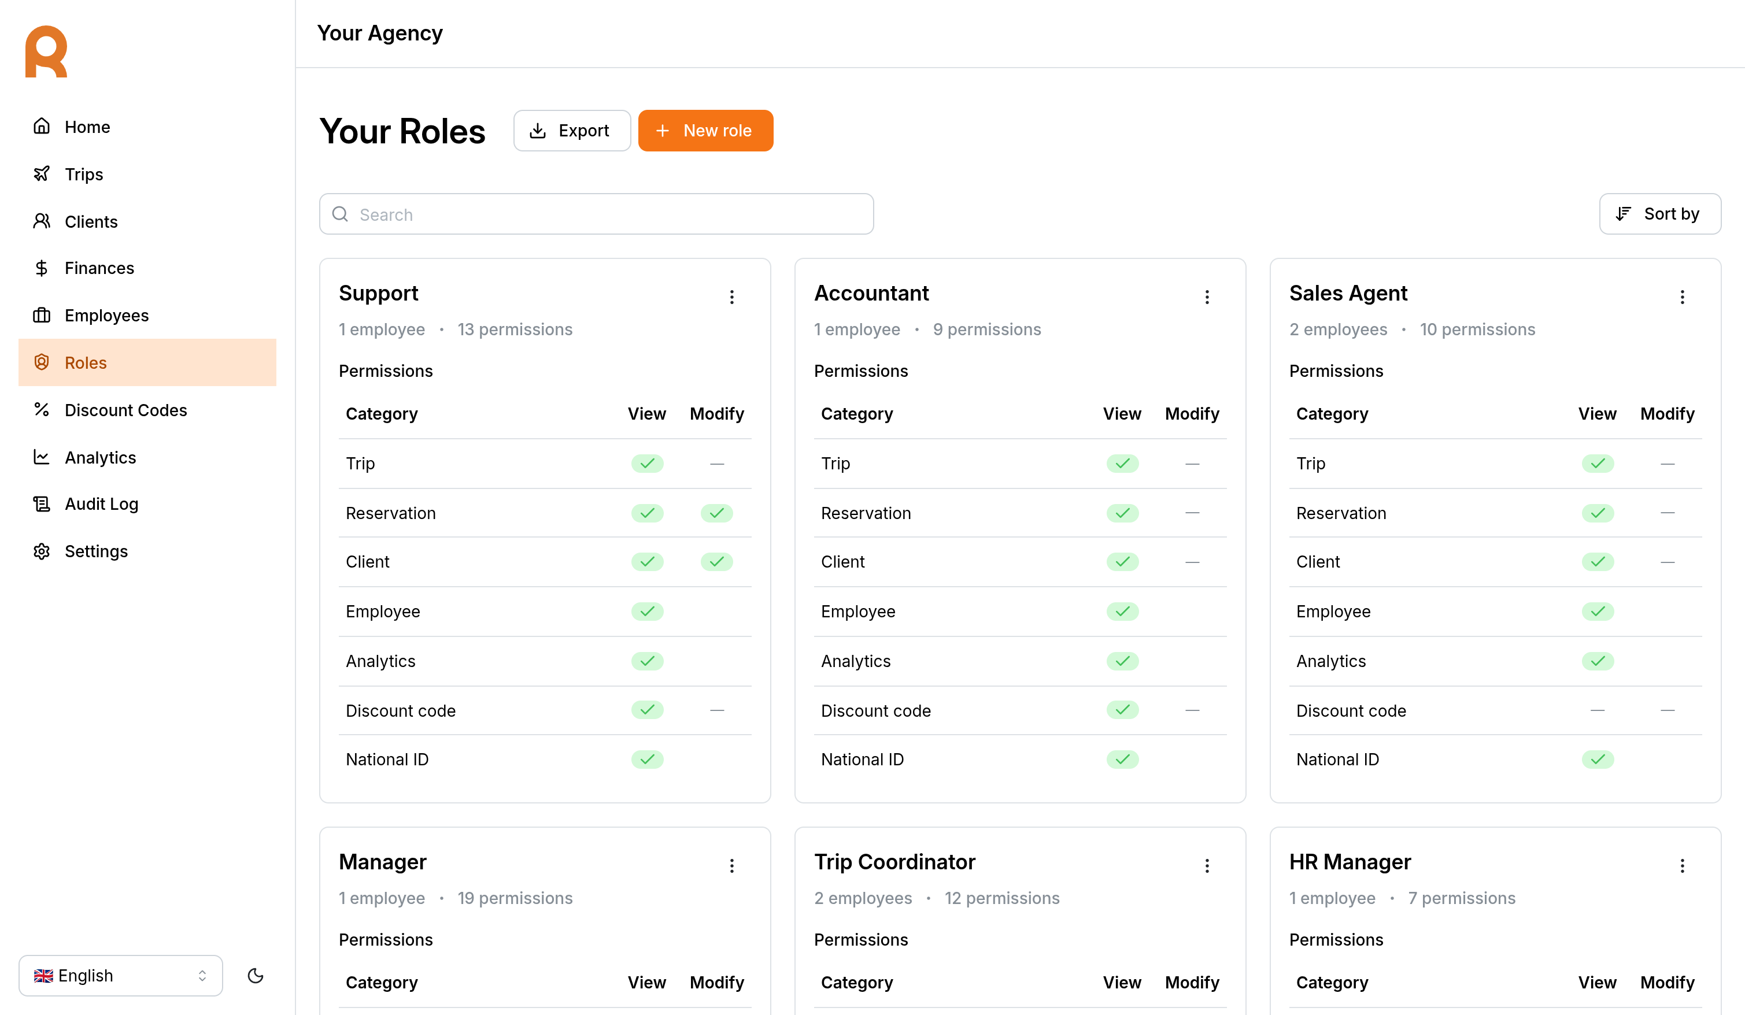Screen dimensions: 1745x1015
Task: Click the Trip Coordinator role title
Action: [894, 862]
